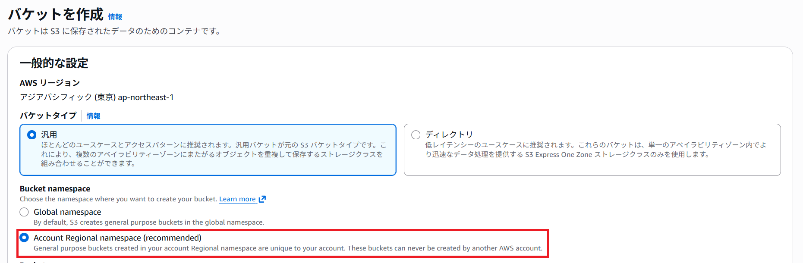Click the Bucket namespace section heading

(x=55, y=189)
